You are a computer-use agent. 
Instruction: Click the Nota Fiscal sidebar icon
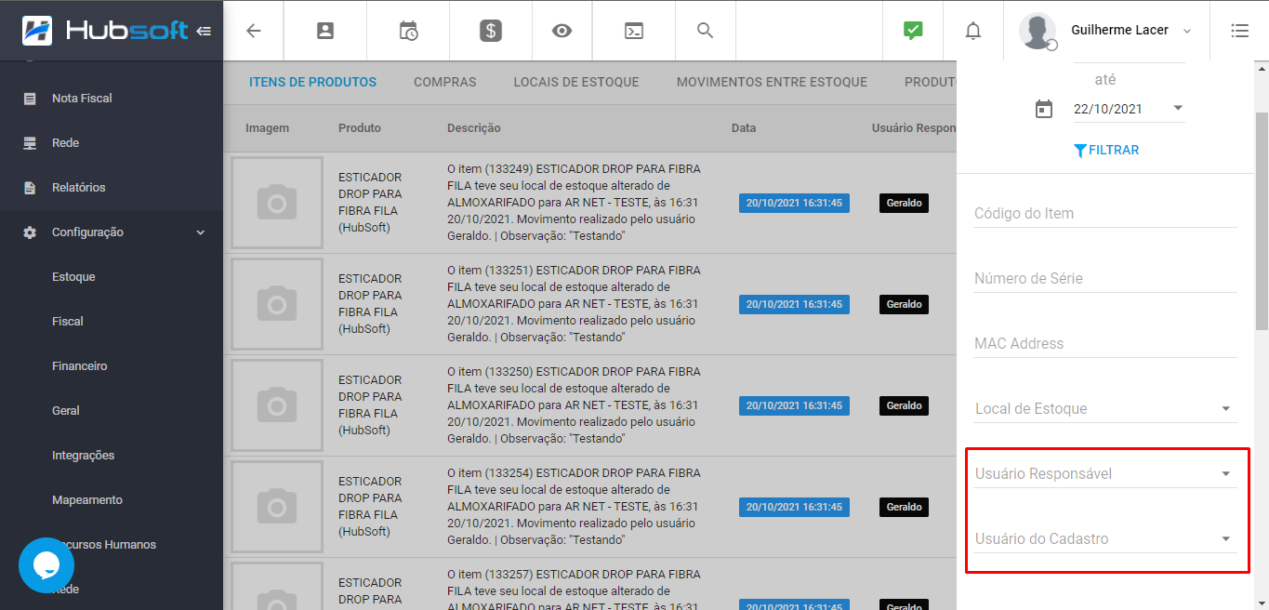30,99
